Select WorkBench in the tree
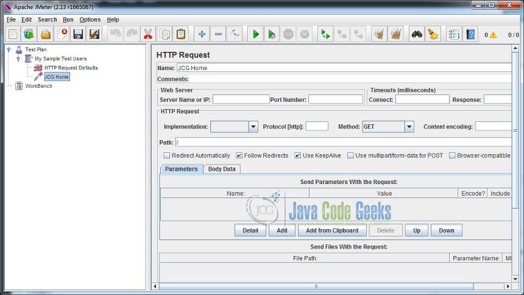The width and height of the screenshot is (524, 295). tap(38, 86)
